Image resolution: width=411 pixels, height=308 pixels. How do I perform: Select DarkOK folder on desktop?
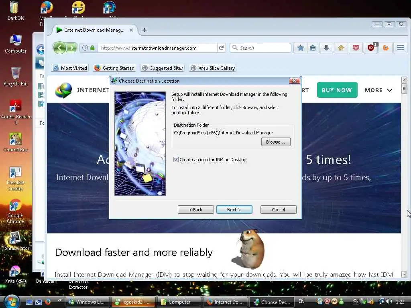(16, 10)
